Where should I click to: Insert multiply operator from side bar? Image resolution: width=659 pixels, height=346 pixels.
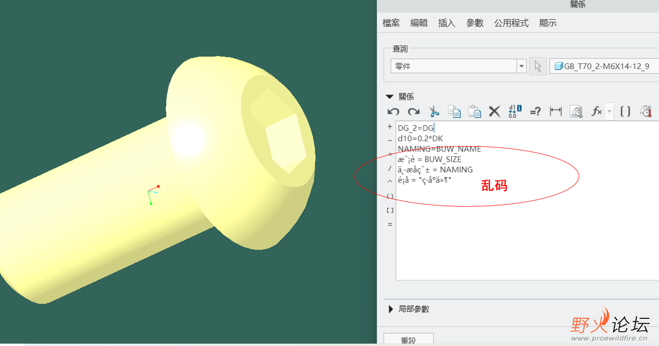(390, 154)
